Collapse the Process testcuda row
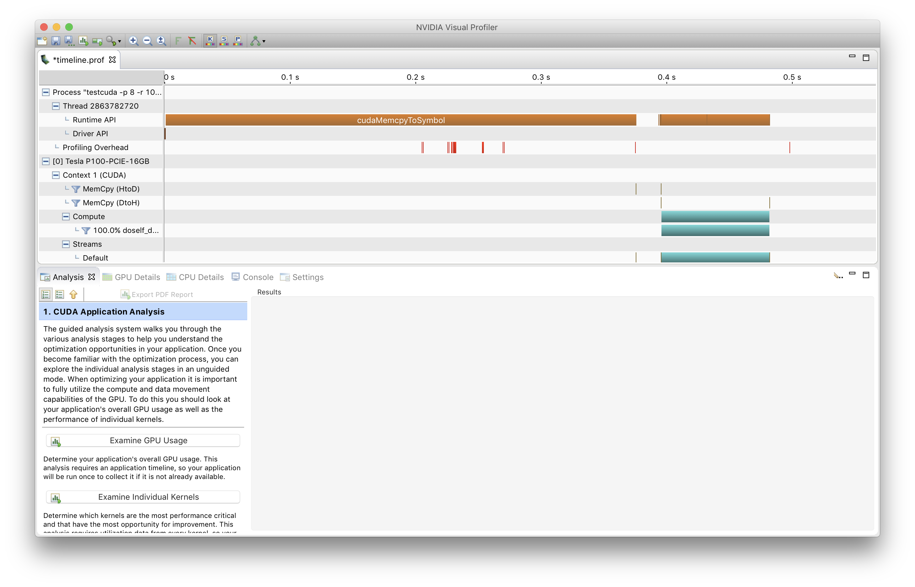 [46, 92]
